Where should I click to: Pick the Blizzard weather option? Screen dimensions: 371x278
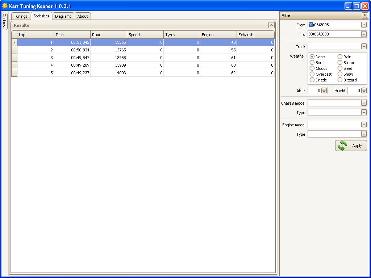click(340, 80)
